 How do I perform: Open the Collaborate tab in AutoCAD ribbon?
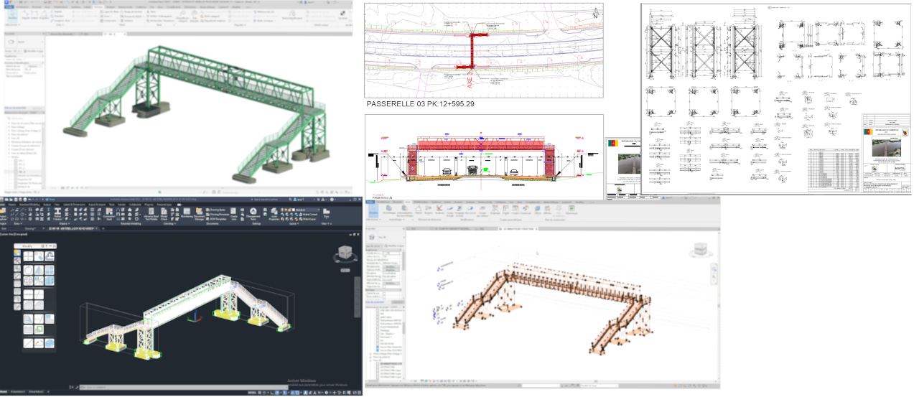(x=135, y=204)
